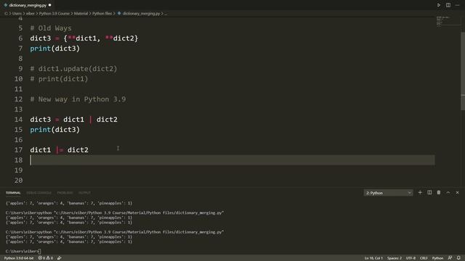465x261 pixels.
Task: Open the editor More Actions ellipsis menu
Action: 457,5
